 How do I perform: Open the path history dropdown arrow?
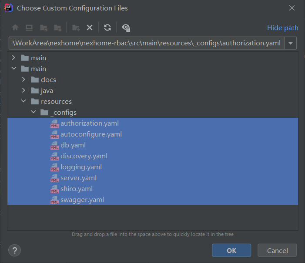click(291, 43)
